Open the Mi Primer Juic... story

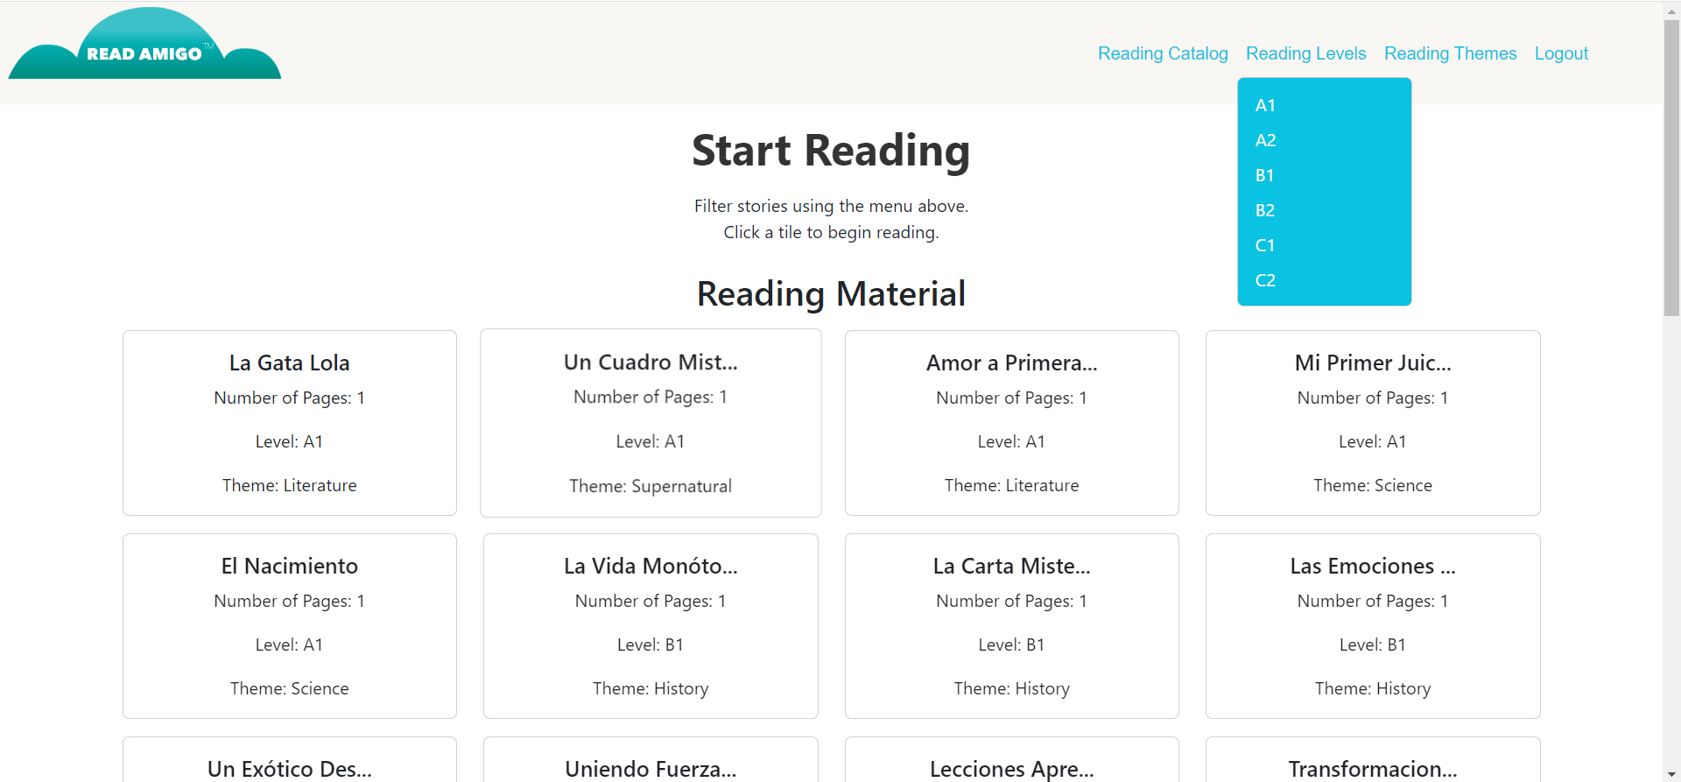[1373, 423]
